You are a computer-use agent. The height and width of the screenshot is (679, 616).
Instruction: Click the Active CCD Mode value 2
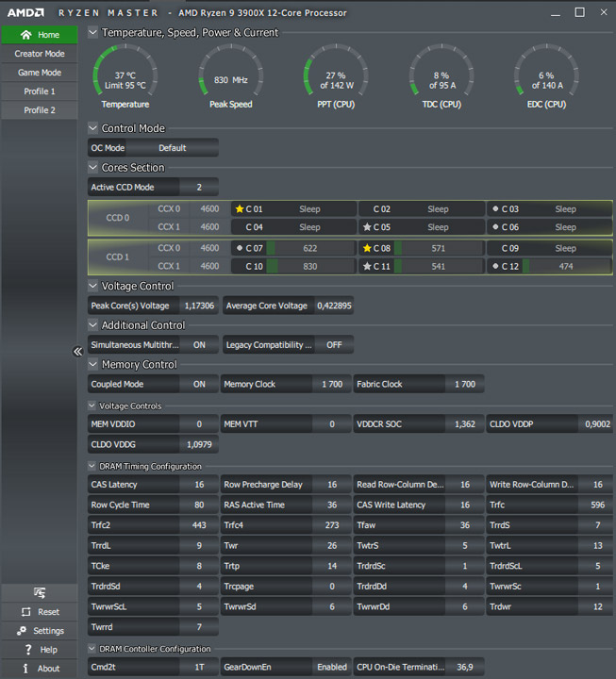click(199, 187)
